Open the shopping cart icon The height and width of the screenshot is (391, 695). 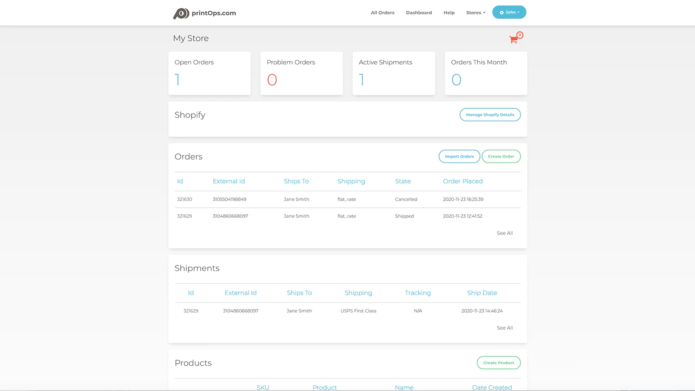point(513,40)
